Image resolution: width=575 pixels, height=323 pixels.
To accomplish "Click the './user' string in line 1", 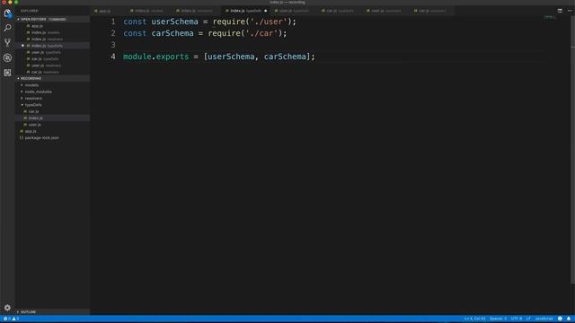I will tap(269, 22).
